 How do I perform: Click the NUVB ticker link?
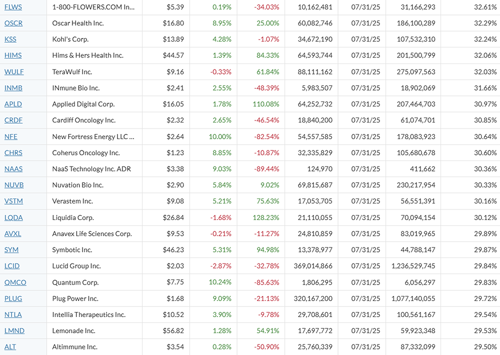(14, 185)
